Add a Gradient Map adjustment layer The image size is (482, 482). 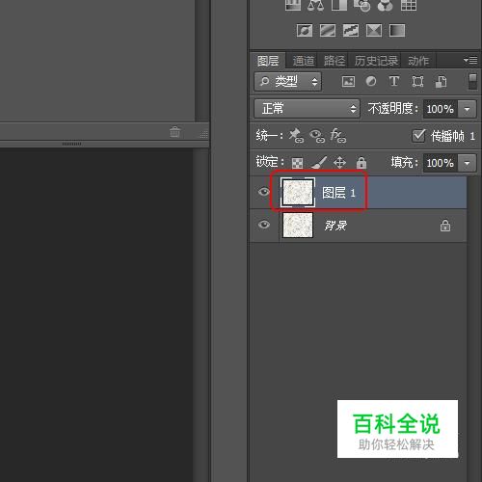coord(397,31)
